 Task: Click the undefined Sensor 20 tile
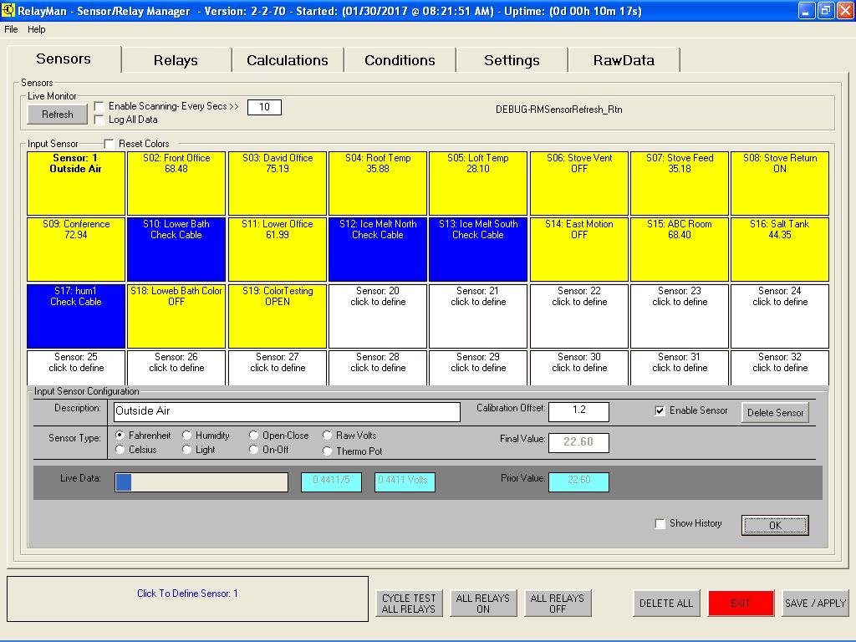[378, 315]
